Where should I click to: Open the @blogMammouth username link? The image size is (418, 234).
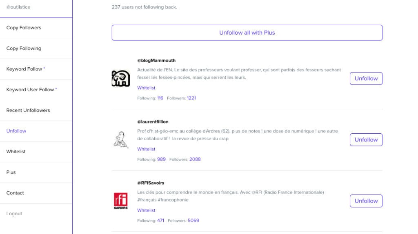point(156,60)
